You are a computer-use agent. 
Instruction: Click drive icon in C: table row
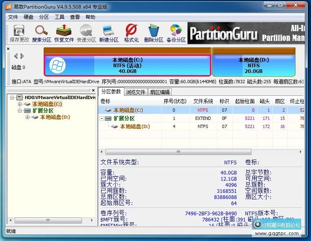click(x=108, y=110)
